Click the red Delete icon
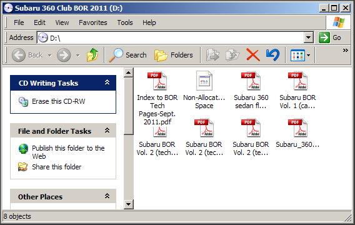This screenshot has height=225, width=355. [x=253, y=55]
